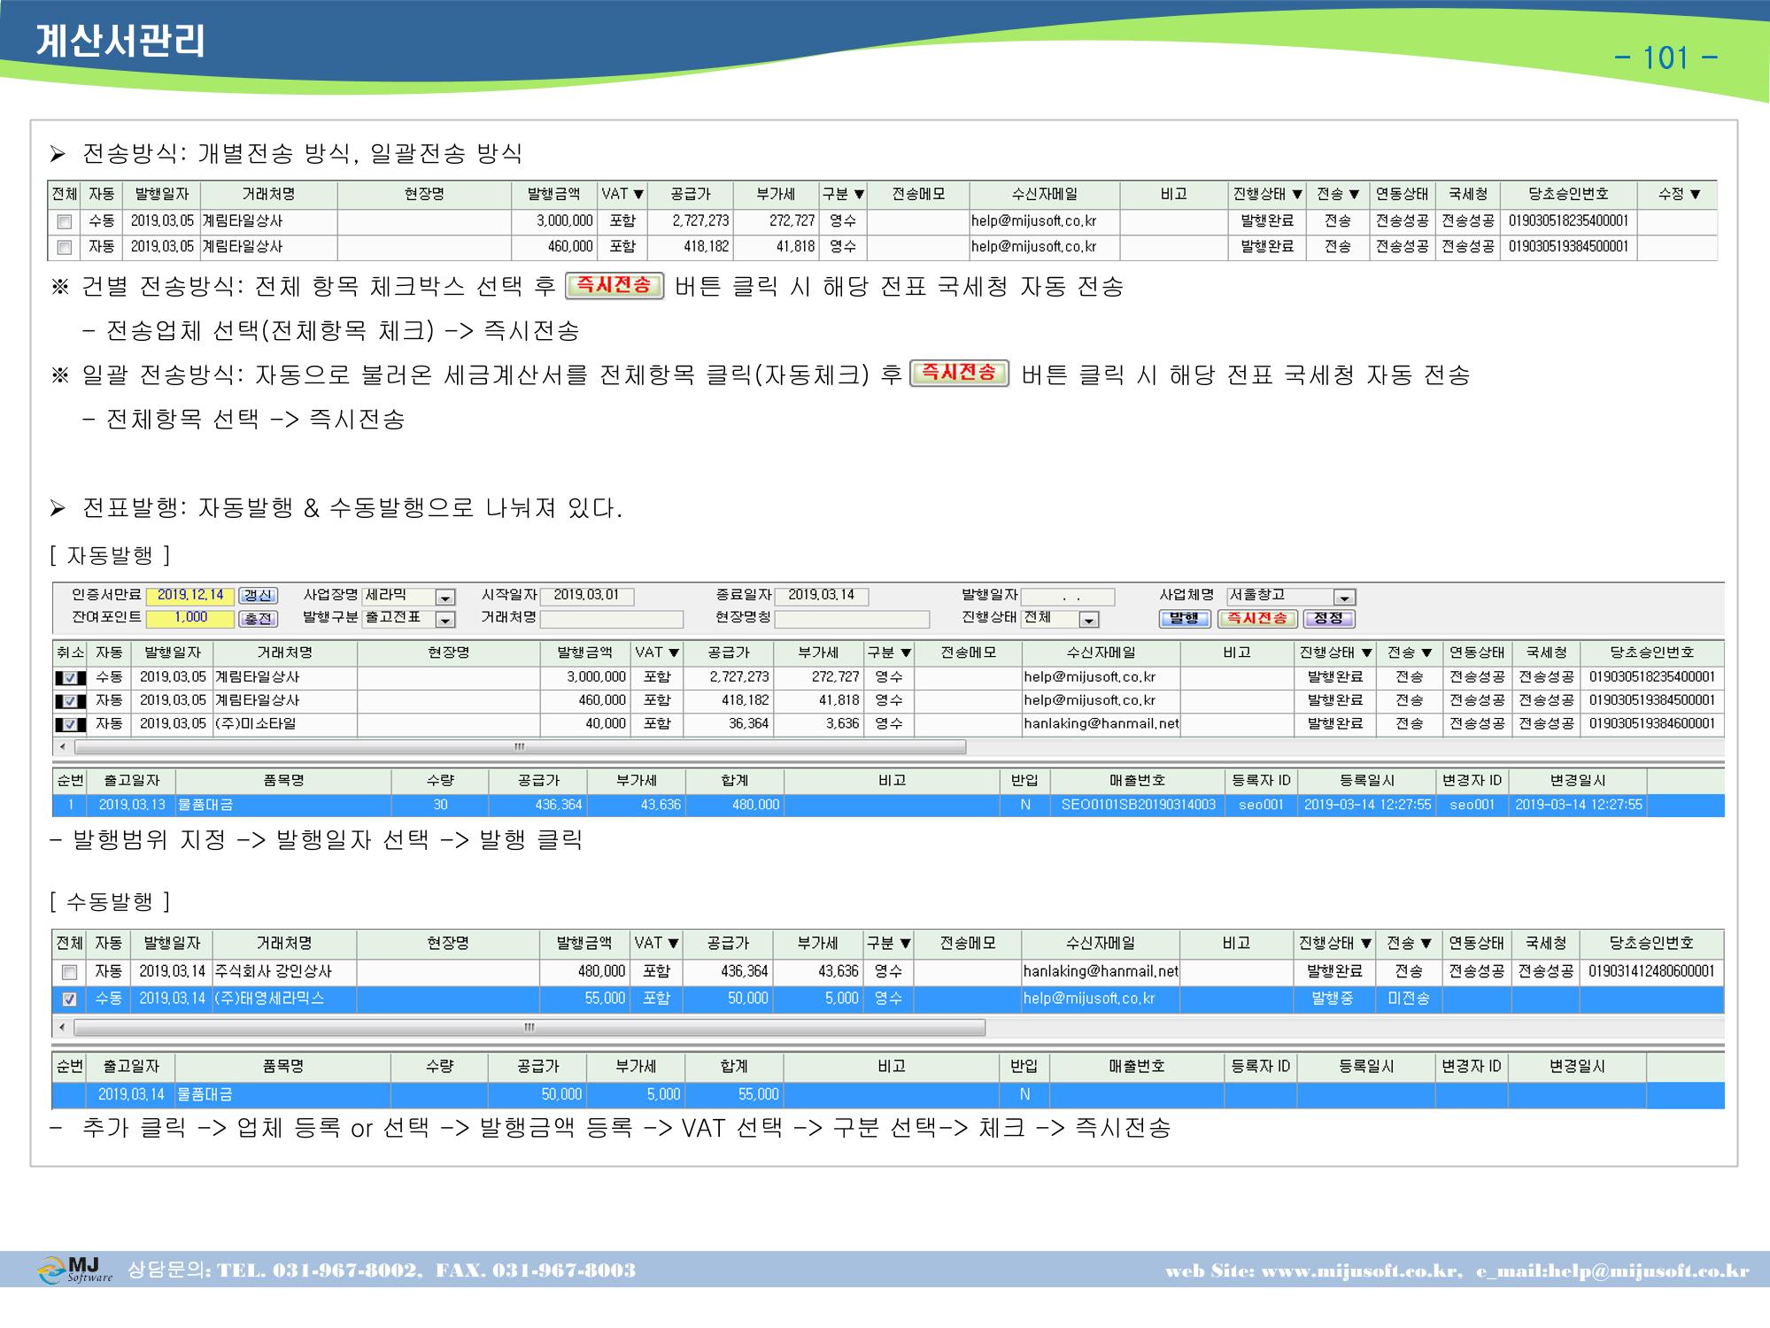Click the 현장명칭 search field
This screenshot has height=1328, width=1770.
pyautogui.click(x=852, y=619)
